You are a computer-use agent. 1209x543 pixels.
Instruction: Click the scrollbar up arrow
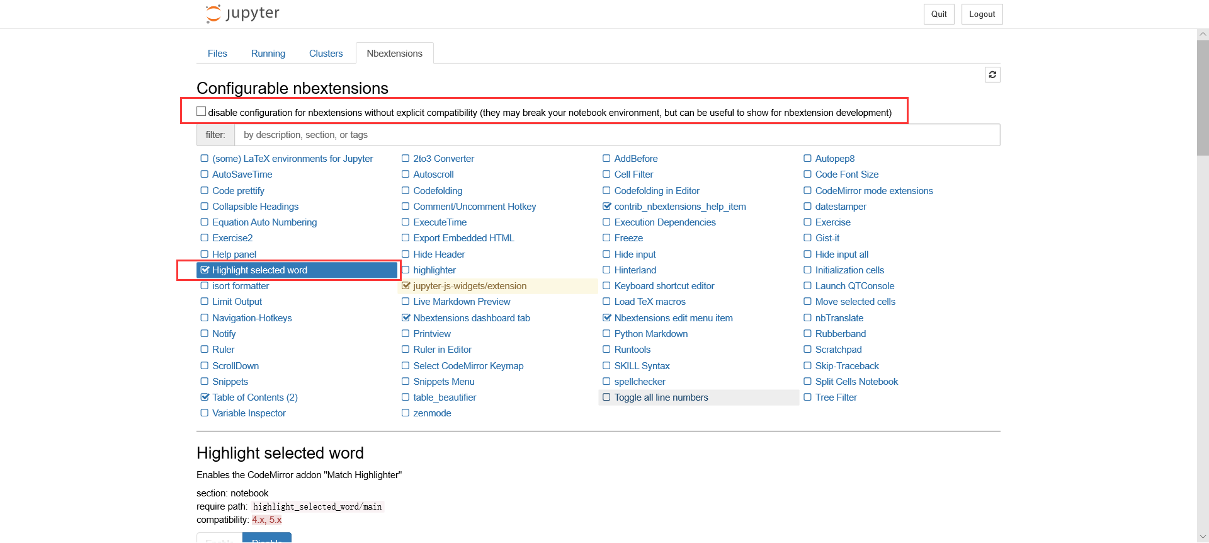1203,35
